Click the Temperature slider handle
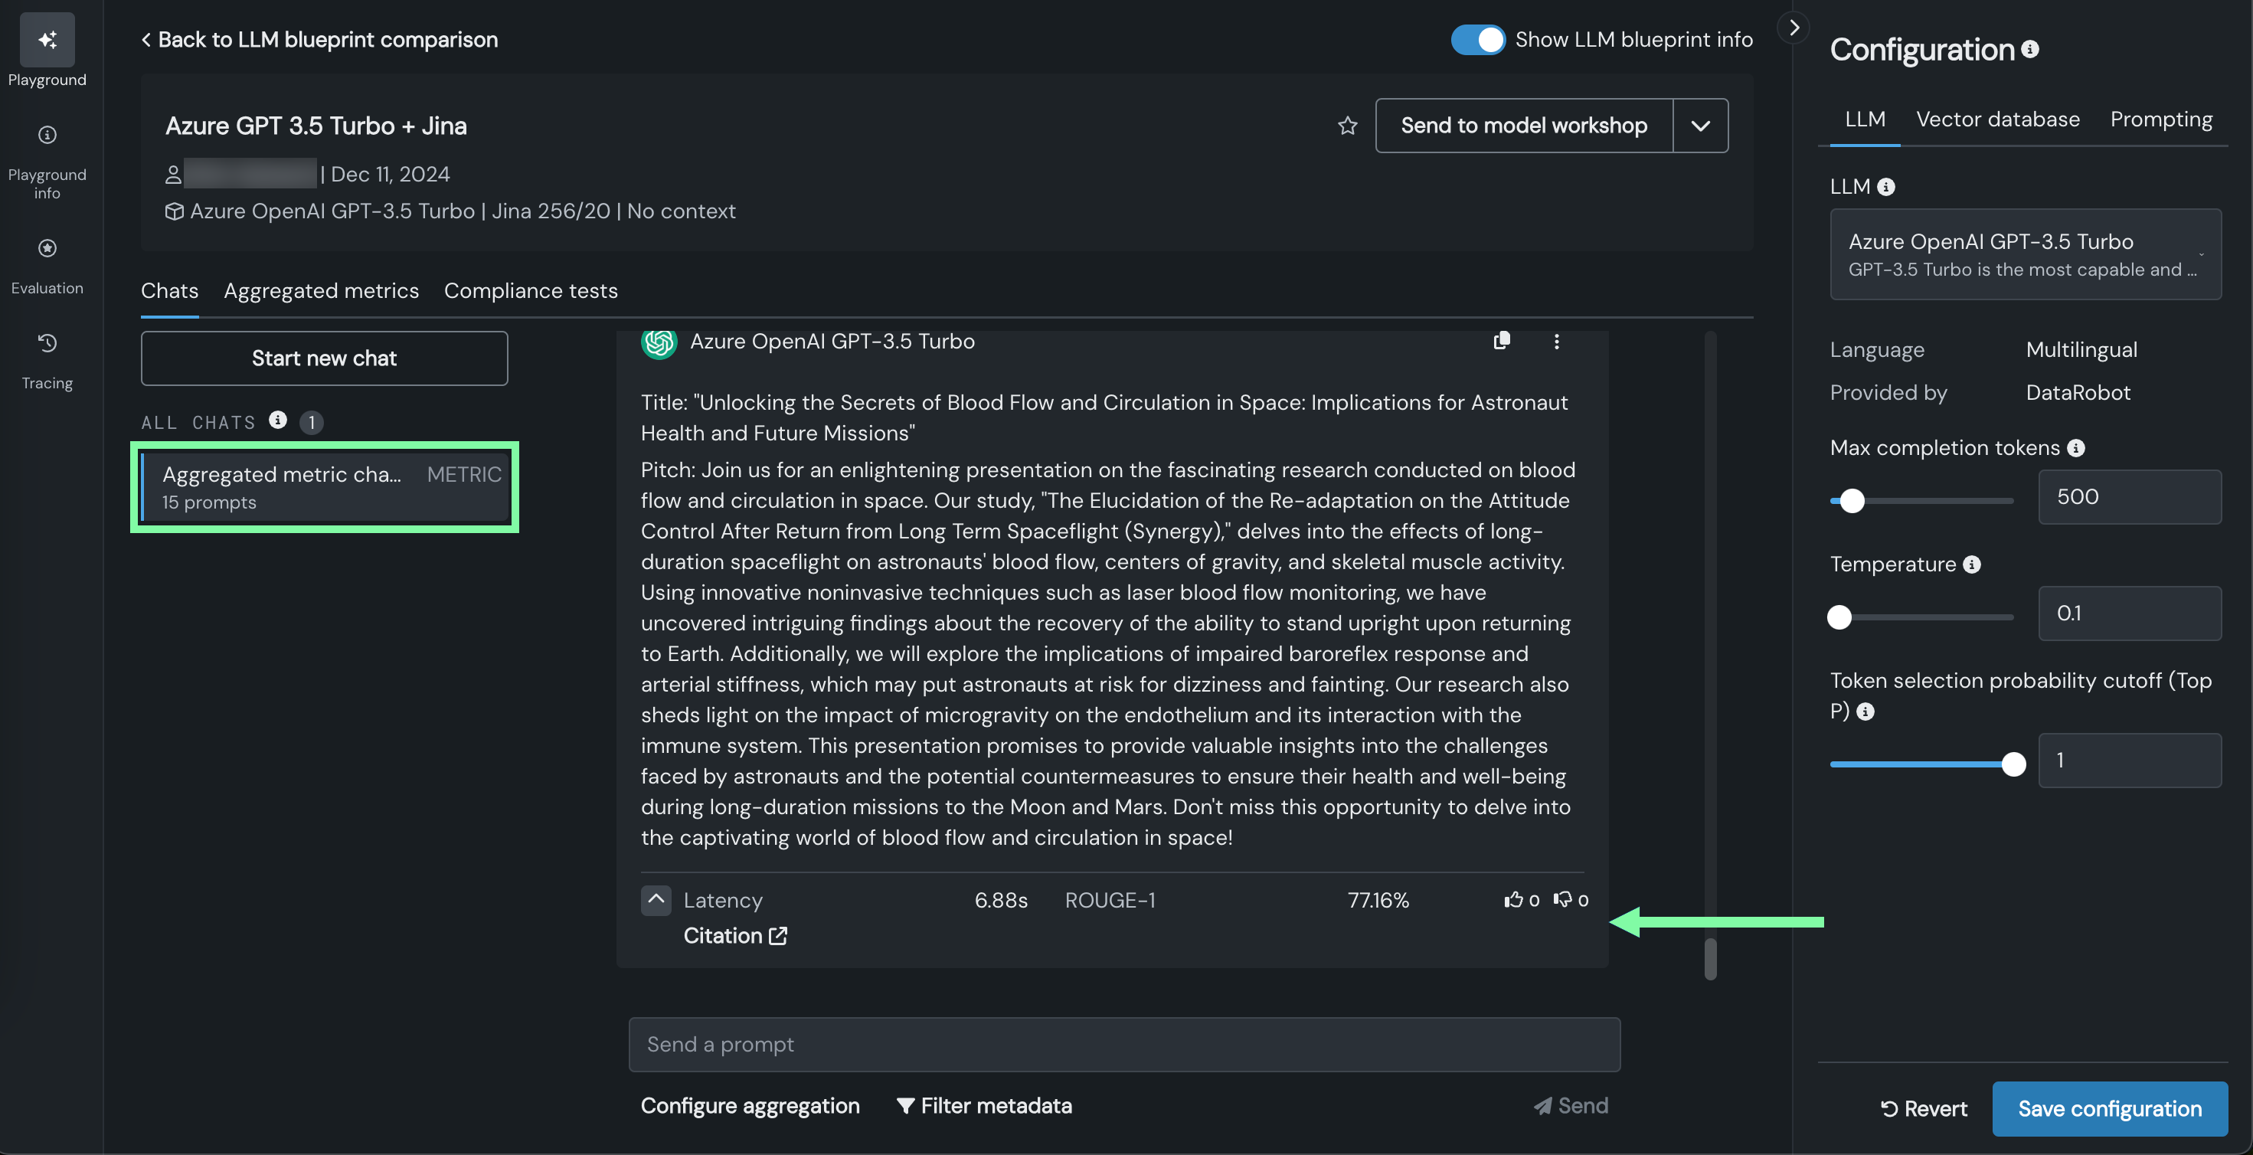The height and width of the screenshot is (1155, 2253). click(x=1839, y=617)
